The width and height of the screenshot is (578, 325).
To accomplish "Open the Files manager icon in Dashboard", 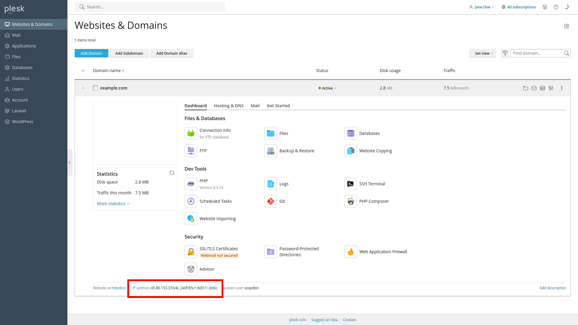I will coord(271,133).
